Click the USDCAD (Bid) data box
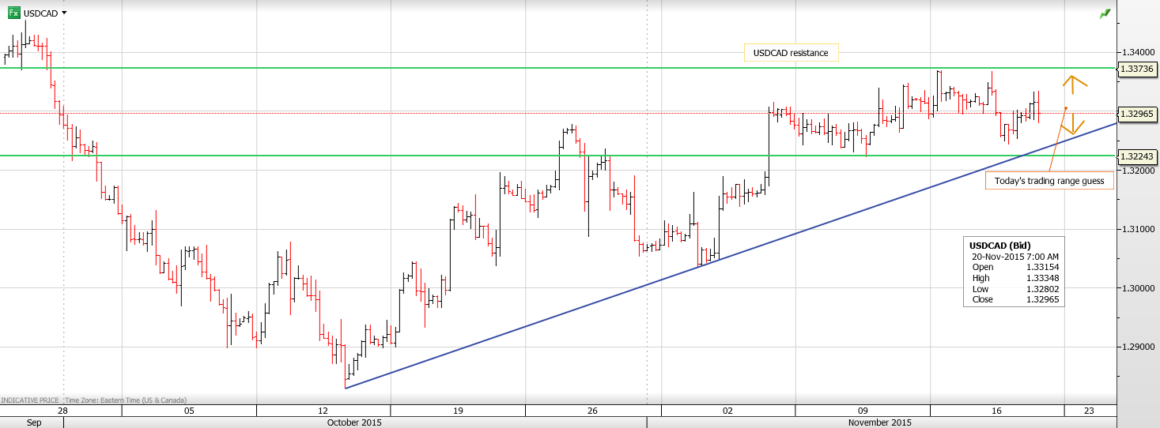 (1013, 272)
